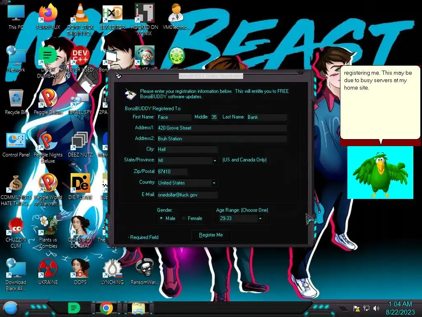Open the green notes app on taskbar
The width and height of the screenshot is (422, 317).
(x=74, y=308)
